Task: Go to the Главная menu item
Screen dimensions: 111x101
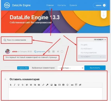Action: pyautogui.click(x=50, y=5)
